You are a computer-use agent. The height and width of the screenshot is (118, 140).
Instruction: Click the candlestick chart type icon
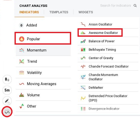coord(7,79)
